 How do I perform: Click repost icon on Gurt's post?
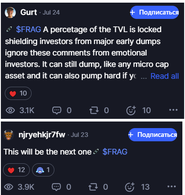(x=94, y=110)
